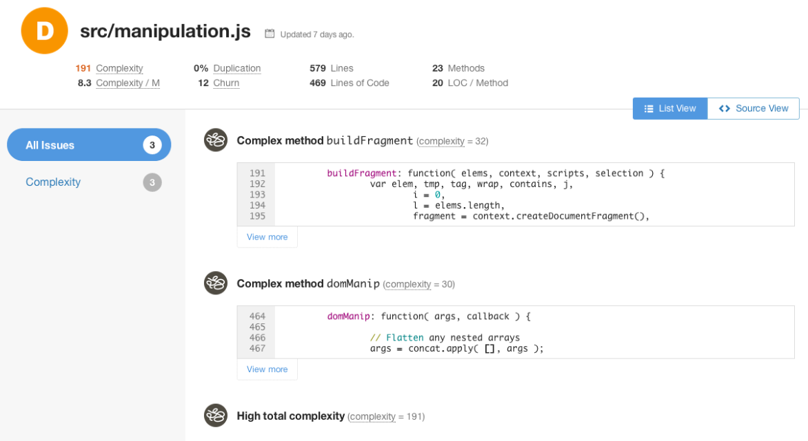Image resolution: width=808 pixels, height=441 pixels.
Task: Click complexity link next to buildFragment
Action: (441, 142)
